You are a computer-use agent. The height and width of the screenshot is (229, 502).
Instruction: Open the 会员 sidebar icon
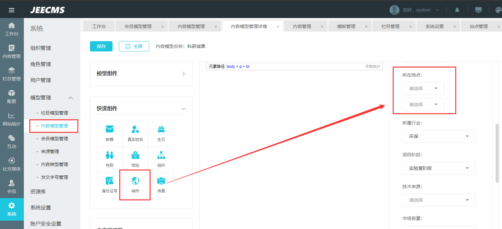pyautogui.click(x=12, y=187)
